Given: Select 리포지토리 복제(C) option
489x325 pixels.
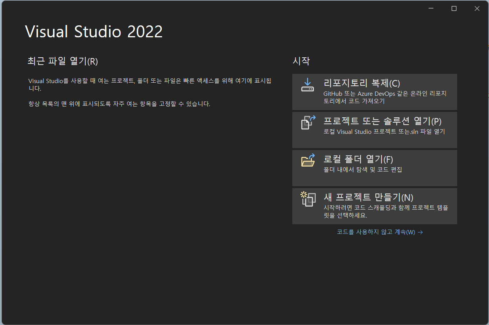Looking at the screenshot, I should point(375,92).
